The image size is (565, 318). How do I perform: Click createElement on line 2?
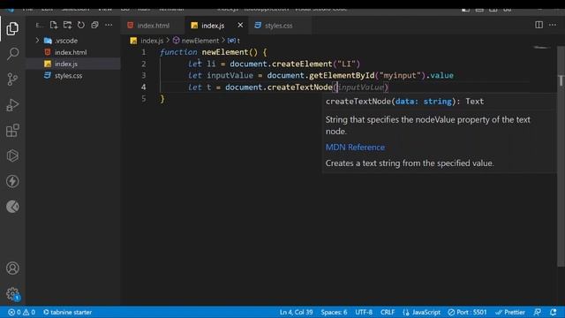point(302,64)
